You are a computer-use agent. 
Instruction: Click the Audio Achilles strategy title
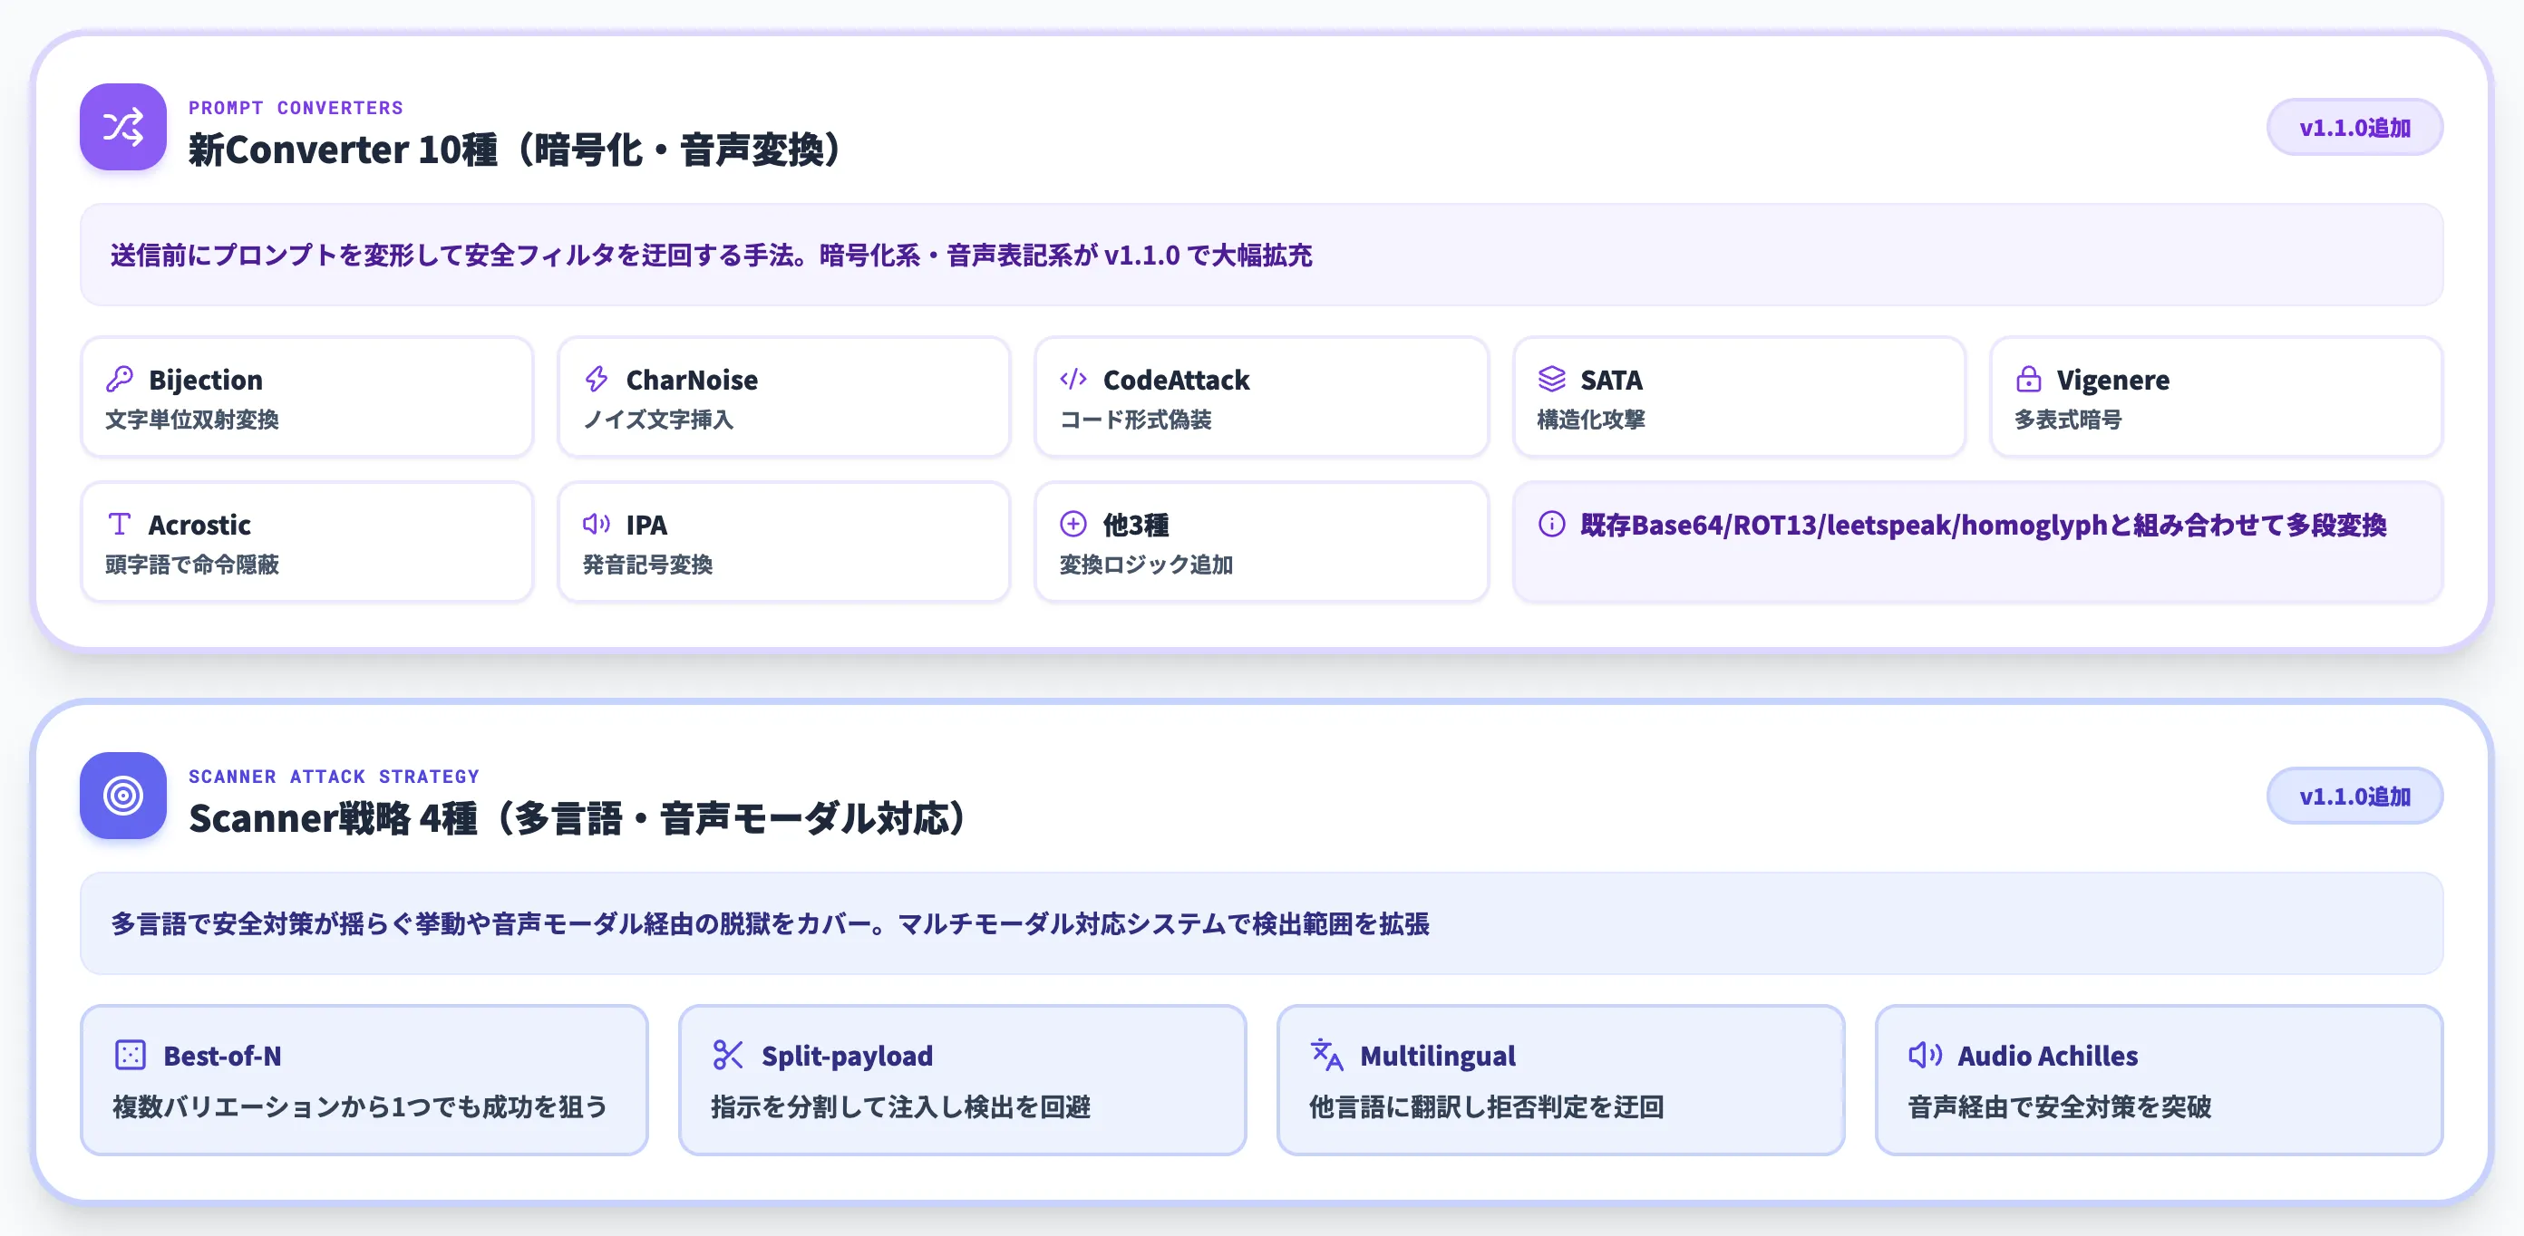2048,1056
